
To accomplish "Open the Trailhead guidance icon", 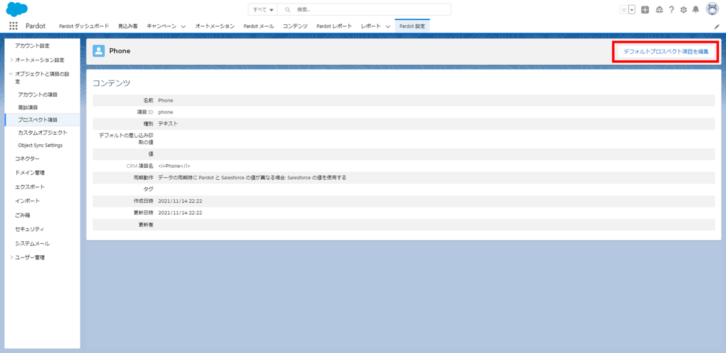I will pyautogui.click(x=659, y=10).
